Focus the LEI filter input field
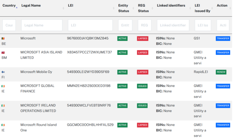This screenshot has width=233, height=138. pyautogui.click(x=90, y=25)
